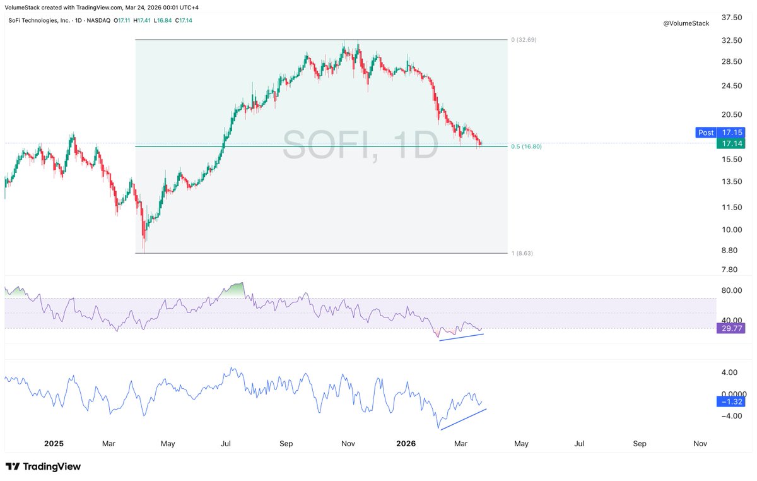
Task: Click the TradingView logo icon
Action: 12,466
